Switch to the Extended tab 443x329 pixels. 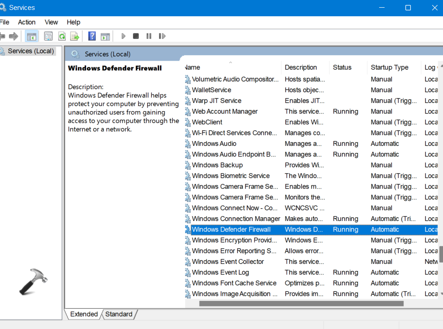tap(84, 314)
